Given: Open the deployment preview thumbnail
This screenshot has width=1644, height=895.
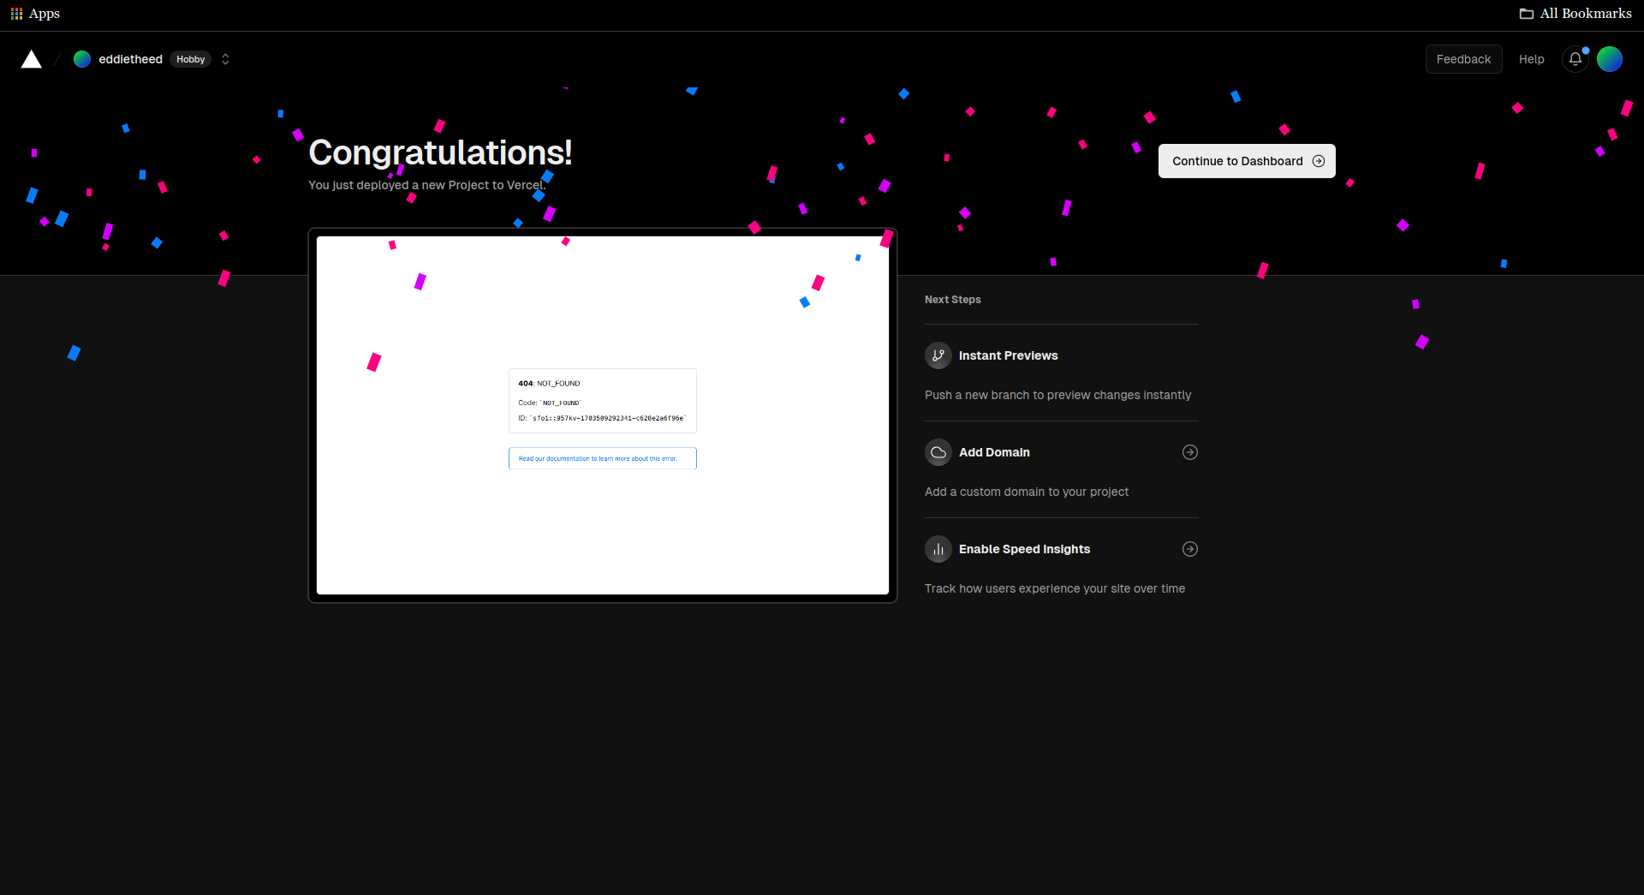Looking at the screenshot, I should 602,415.
